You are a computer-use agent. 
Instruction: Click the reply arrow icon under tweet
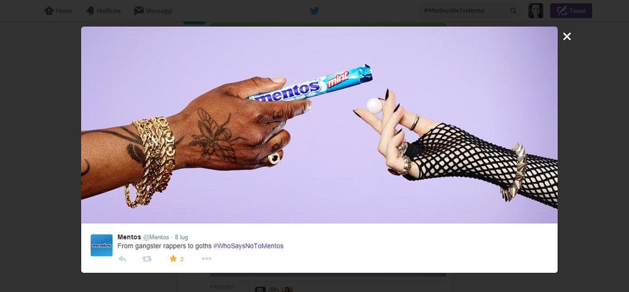coord(122,259)
